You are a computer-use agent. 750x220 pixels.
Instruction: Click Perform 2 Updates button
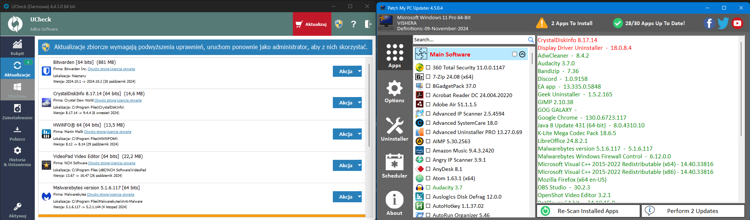click(x=693, y=211)
